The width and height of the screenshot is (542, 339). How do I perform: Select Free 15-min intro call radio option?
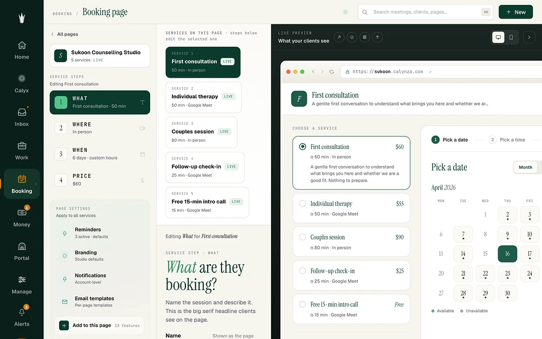(x=302, y=304)
